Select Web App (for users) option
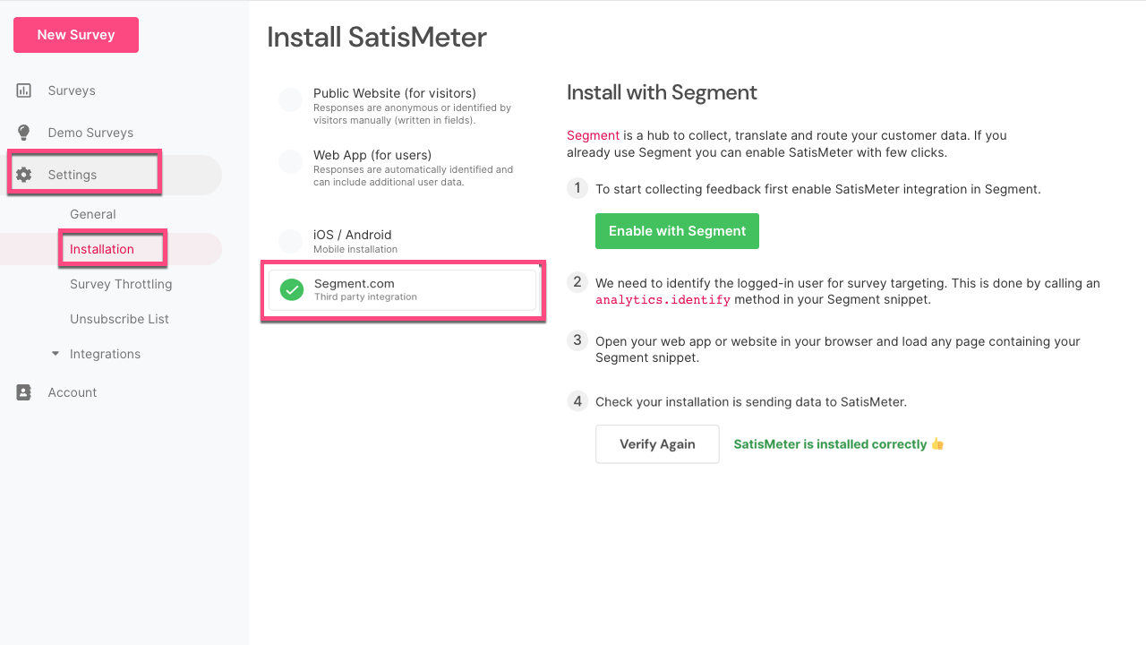 click(x=290, y=161)
